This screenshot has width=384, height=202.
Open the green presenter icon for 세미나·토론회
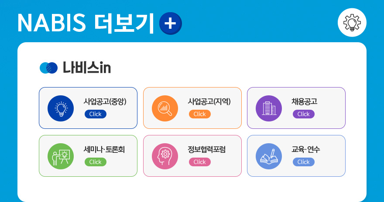[x=61, y=156]
